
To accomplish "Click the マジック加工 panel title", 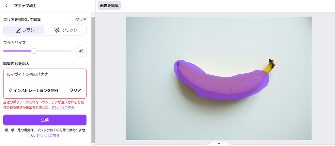I will click(25, 6).
